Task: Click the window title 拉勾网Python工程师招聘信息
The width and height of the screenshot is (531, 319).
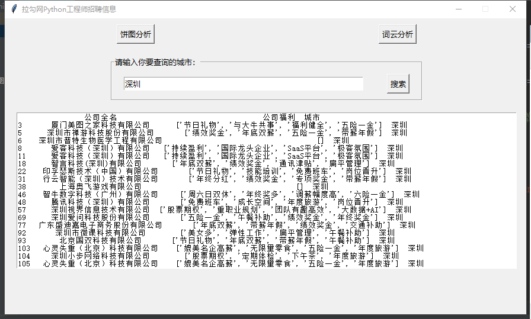Action: point(69,9)
